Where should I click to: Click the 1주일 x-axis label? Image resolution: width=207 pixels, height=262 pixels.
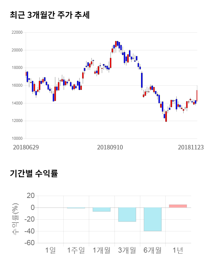click(76, 250)
